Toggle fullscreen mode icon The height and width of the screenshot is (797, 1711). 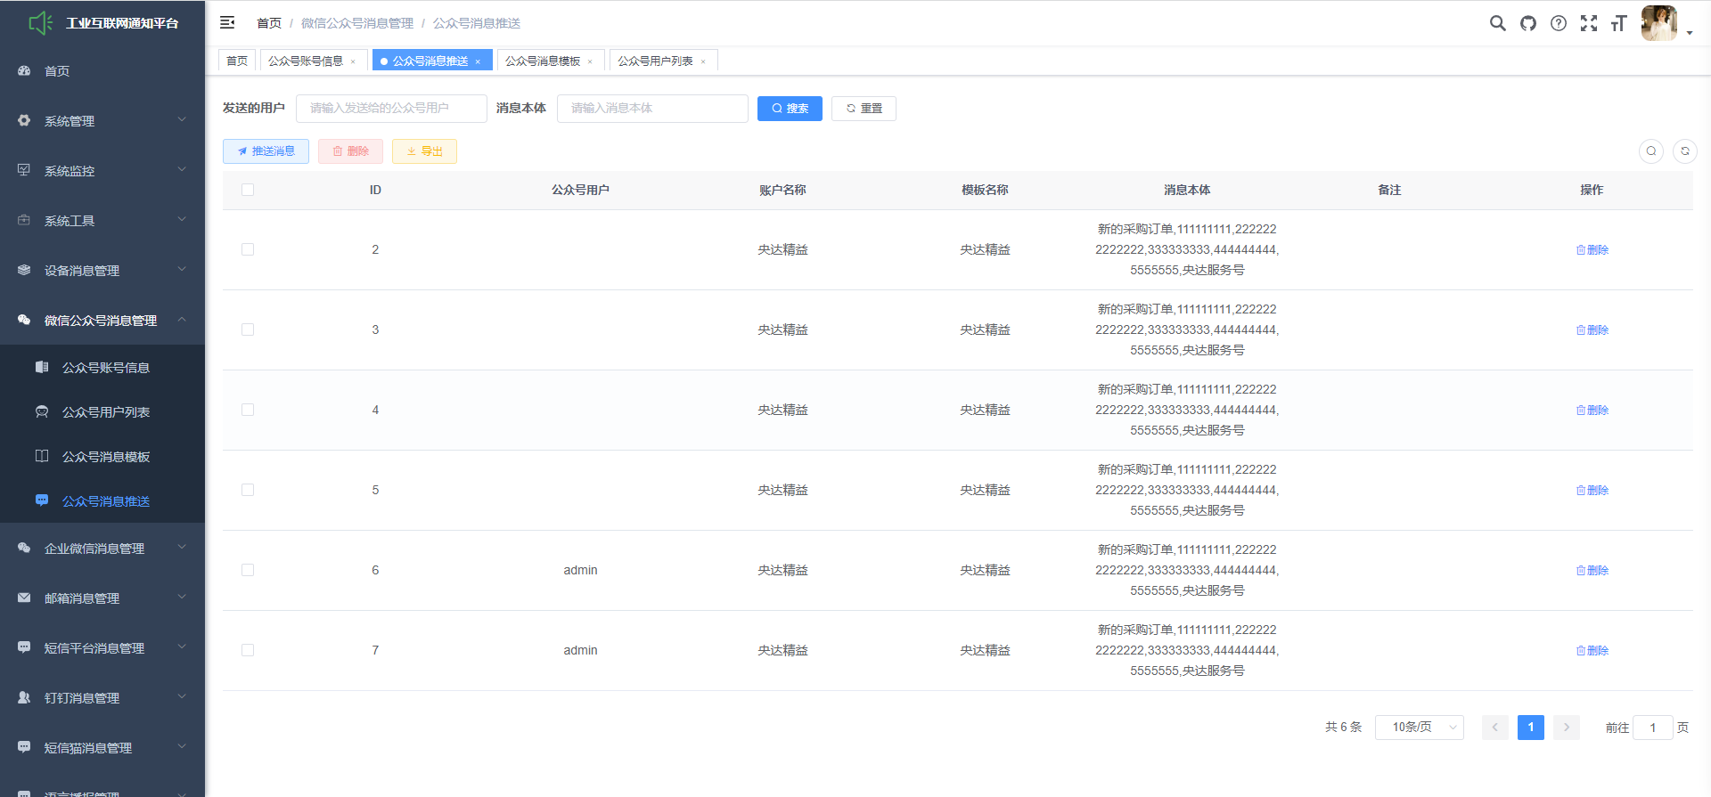pos(1589,23)
